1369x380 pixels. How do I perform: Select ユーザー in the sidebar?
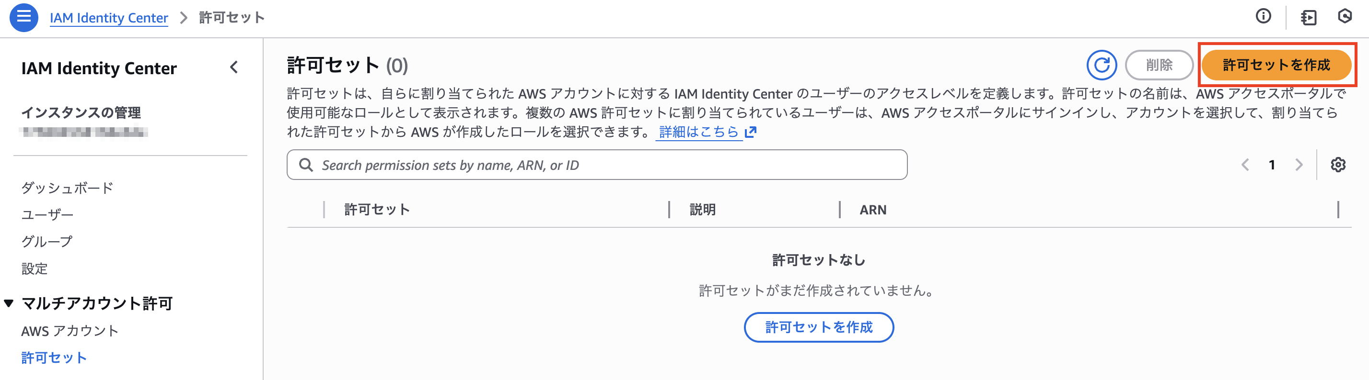47,214
